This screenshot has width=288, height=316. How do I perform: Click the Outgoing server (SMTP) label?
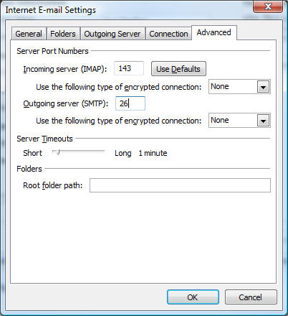click(x=66, y=103)
